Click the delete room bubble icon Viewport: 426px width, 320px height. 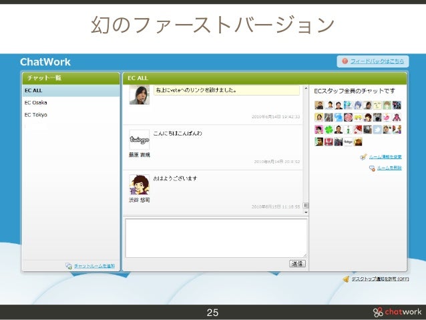[x=372, y=168]
